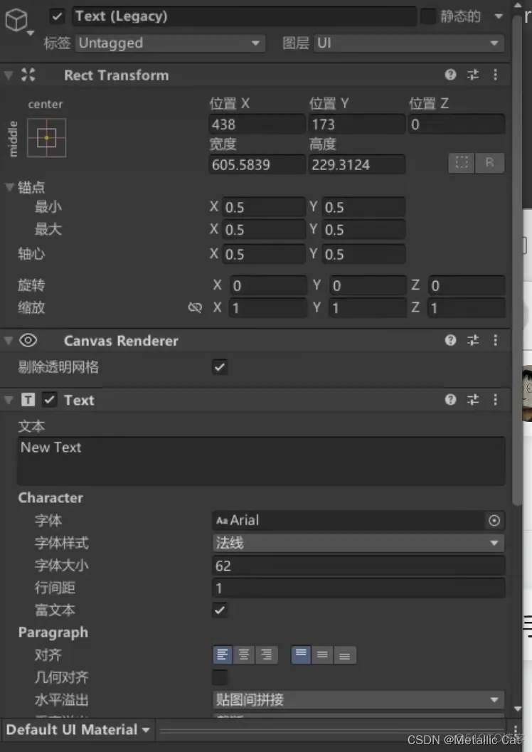This screenshot has height=752, width=532.
Task: Click the Text component T icon
Action: coord(28,400)
